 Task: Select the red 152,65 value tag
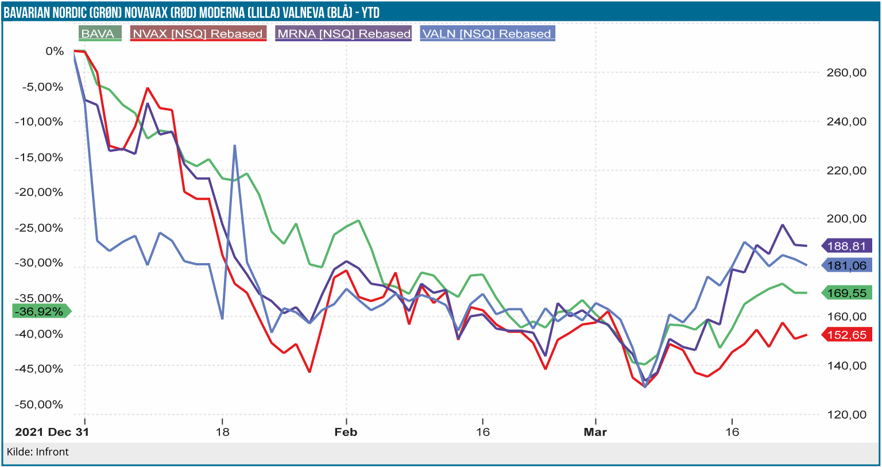tap(846, 334)
